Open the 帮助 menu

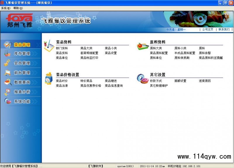[18, 8]
